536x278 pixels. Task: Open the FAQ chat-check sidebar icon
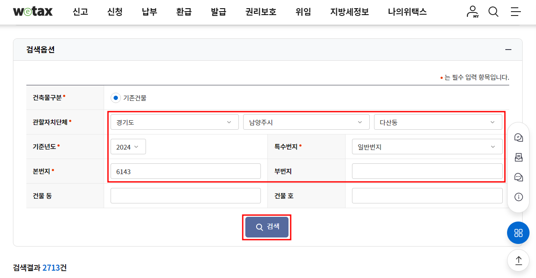[518, 137]
